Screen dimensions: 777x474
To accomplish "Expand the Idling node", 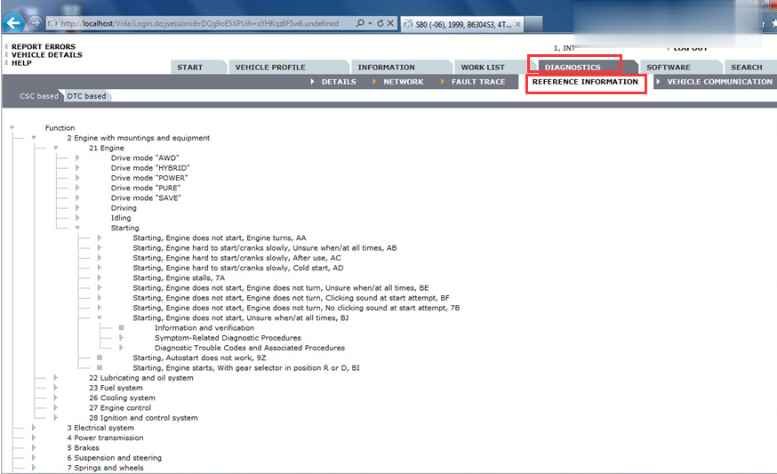I will [x=77, y=218].
